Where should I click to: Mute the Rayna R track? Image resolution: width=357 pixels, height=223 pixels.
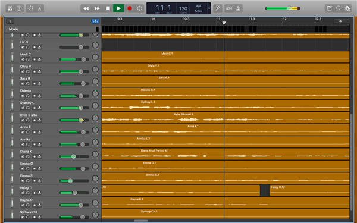(x=23, y=205)
